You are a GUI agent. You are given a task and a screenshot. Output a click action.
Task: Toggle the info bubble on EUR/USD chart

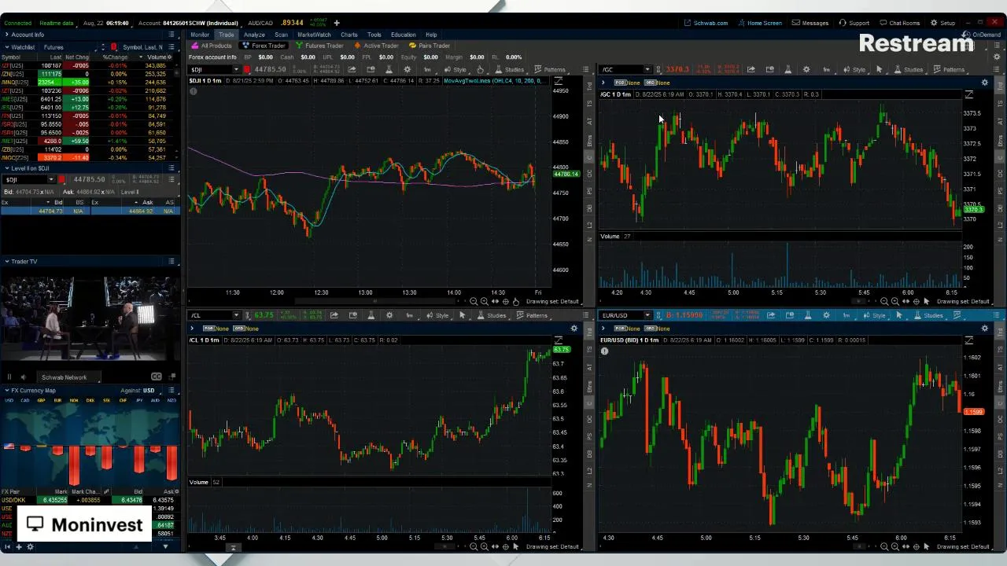[604, 351]
